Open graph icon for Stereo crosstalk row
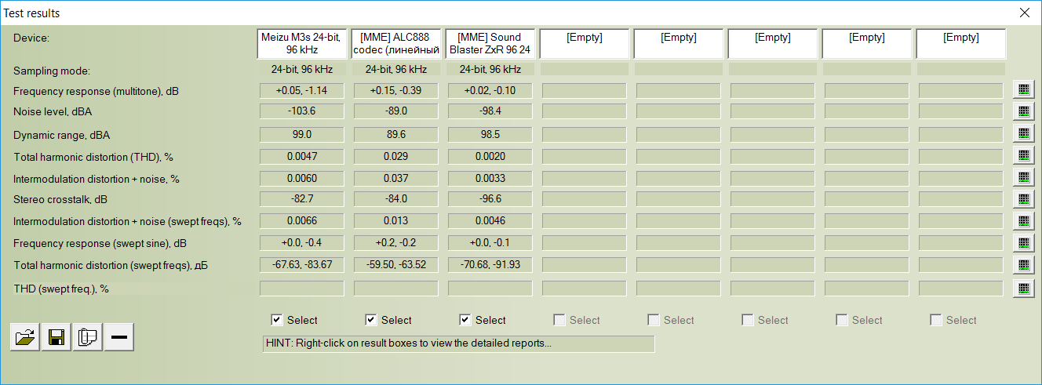Screen dimensions: 1042x385 coord(1022,199)
